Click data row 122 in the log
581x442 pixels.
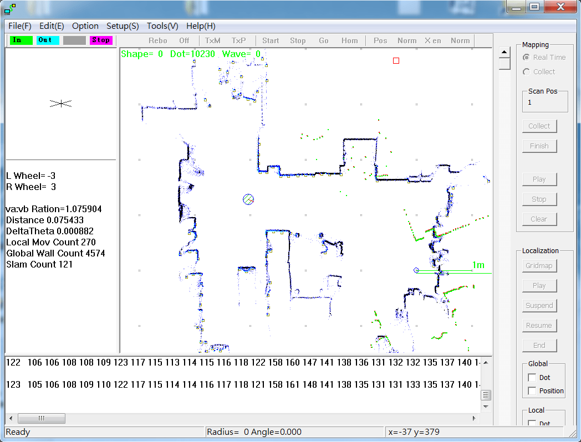[243, 362]
